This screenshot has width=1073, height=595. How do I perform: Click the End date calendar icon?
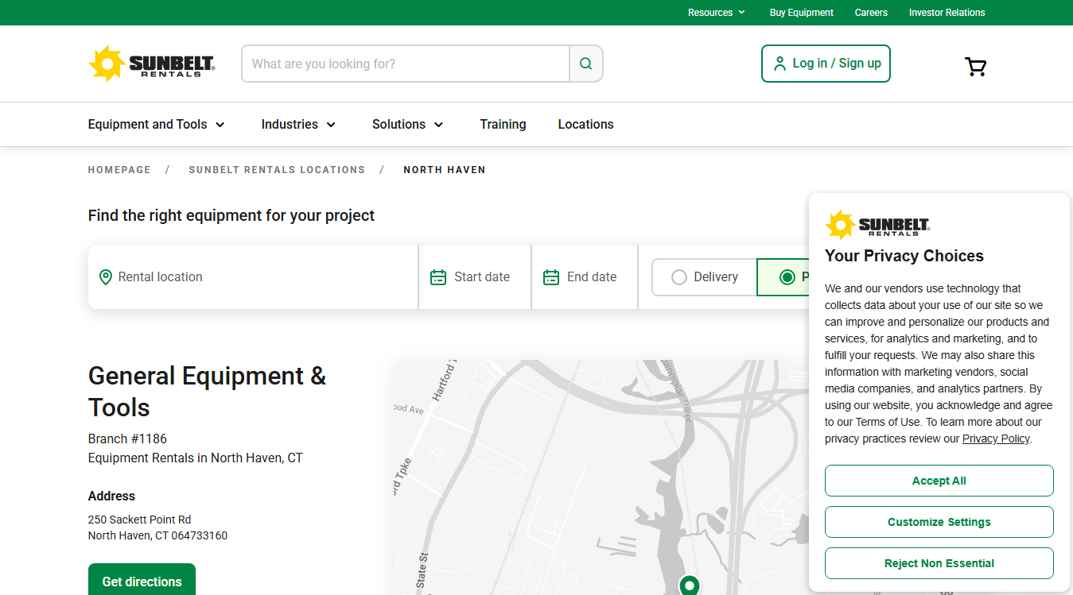551,277
